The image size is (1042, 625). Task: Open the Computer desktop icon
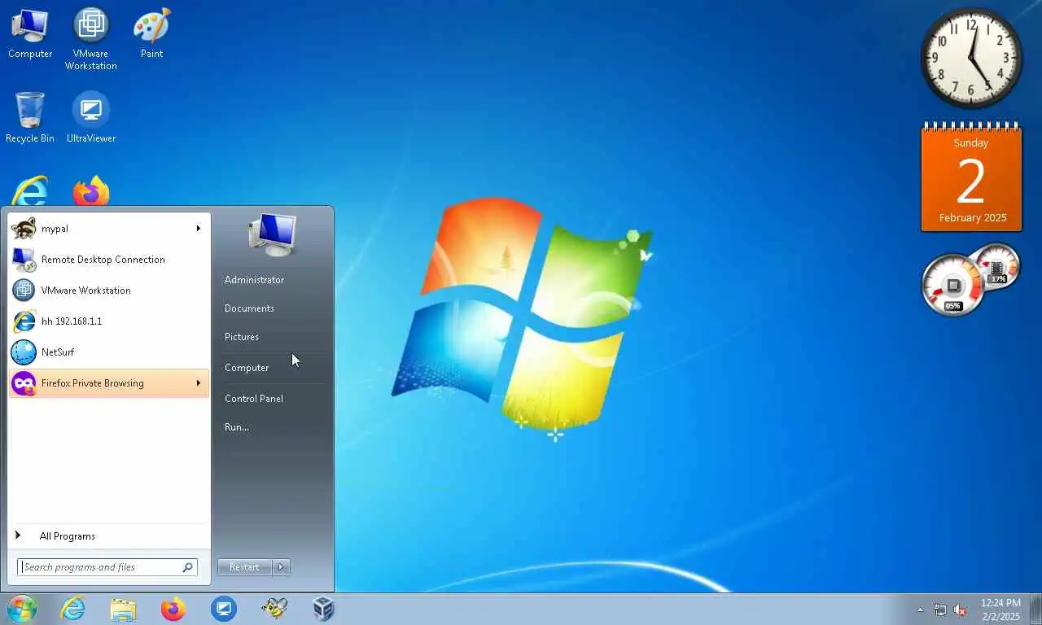click(x=30, y=34)
